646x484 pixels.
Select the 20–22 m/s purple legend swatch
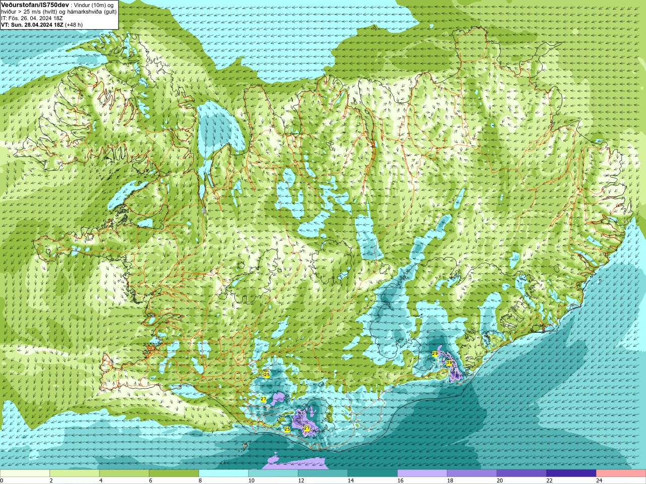[x=522, y=473]
